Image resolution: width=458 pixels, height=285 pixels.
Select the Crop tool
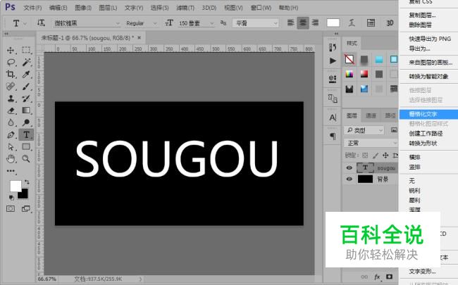[x=11, y=74]
